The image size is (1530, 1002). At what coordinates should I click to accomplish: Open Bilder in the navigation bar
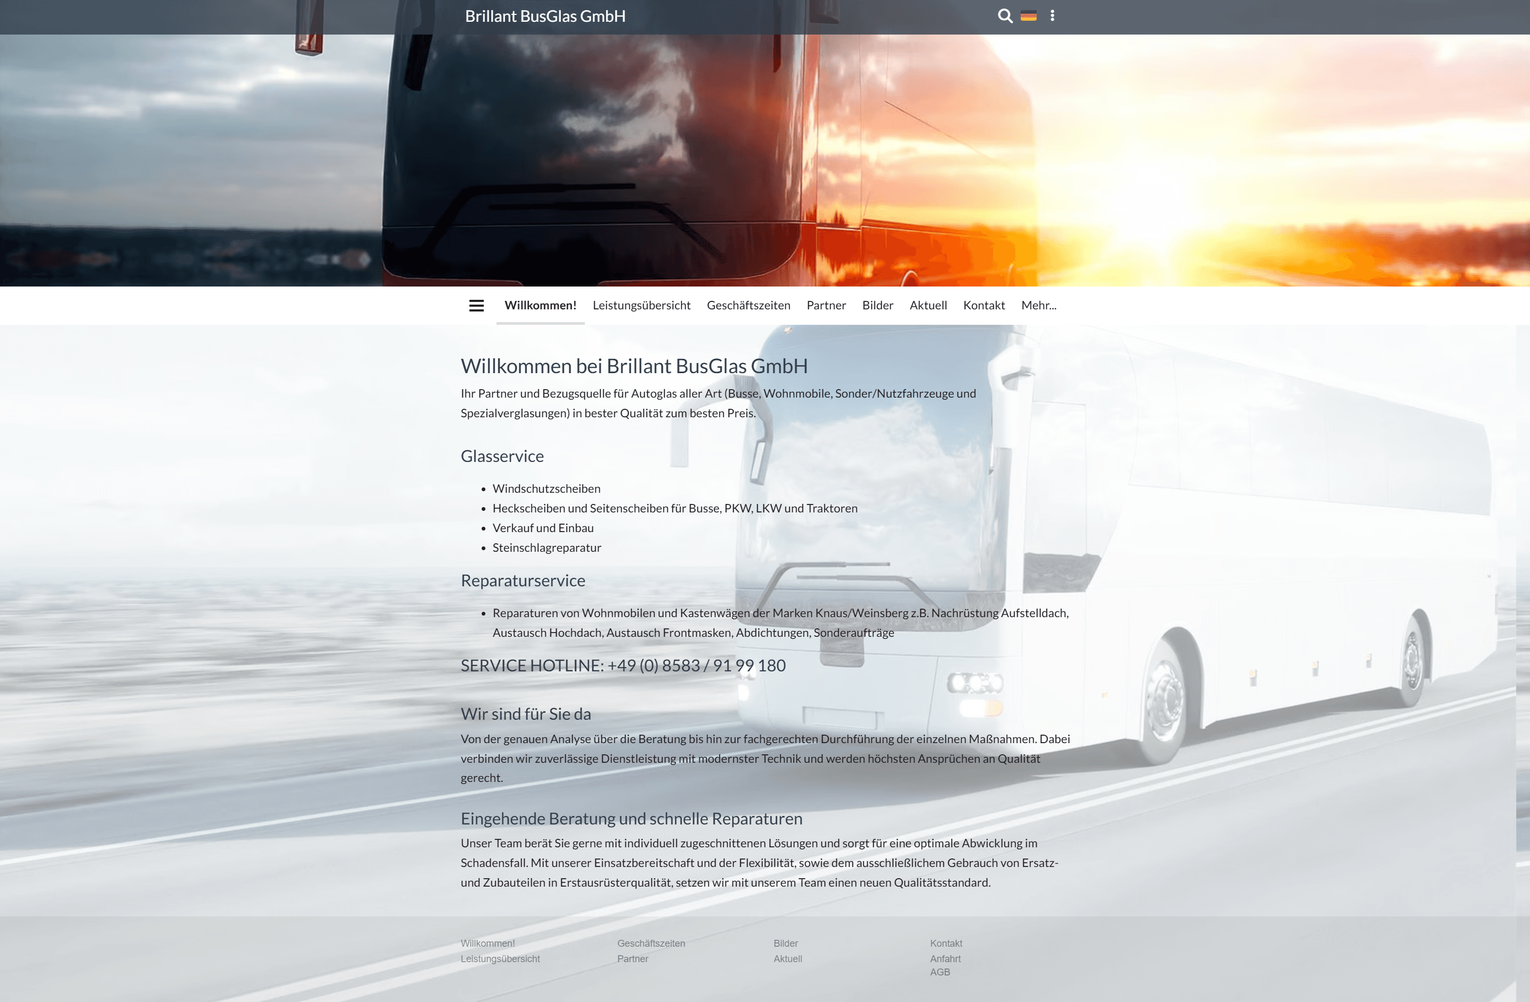tap(878, 305)
